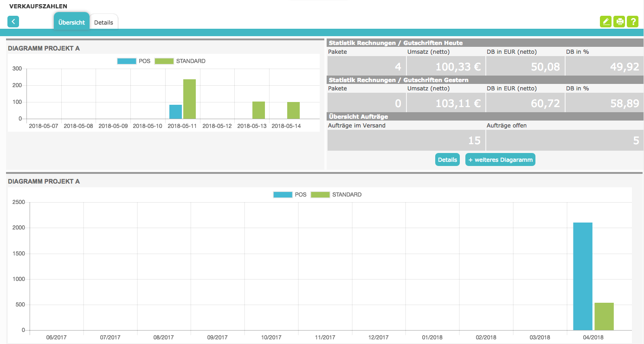The image size is (644, 344).
Task: Click the green print icon
Action: [619, 22]
